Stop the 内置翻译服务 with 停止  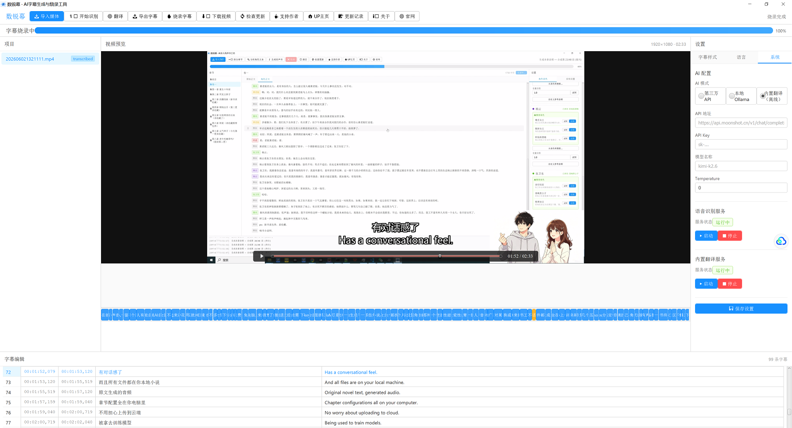pos(730,284)
